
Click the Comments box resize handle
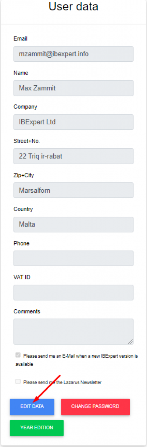pyautogui.click(x=131, y=342)
